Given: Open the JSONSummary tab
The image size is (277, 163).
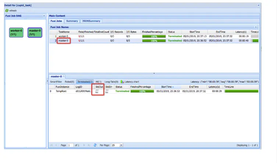Looking at the screenshot, I should [91, 21].
